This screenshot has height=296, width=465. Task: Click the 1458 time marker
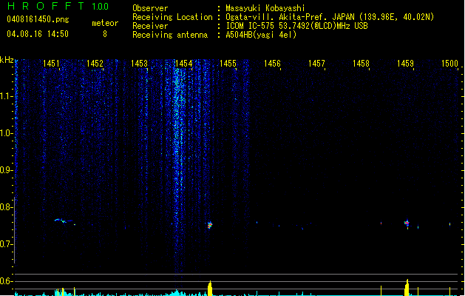click(x=361, y=63)
